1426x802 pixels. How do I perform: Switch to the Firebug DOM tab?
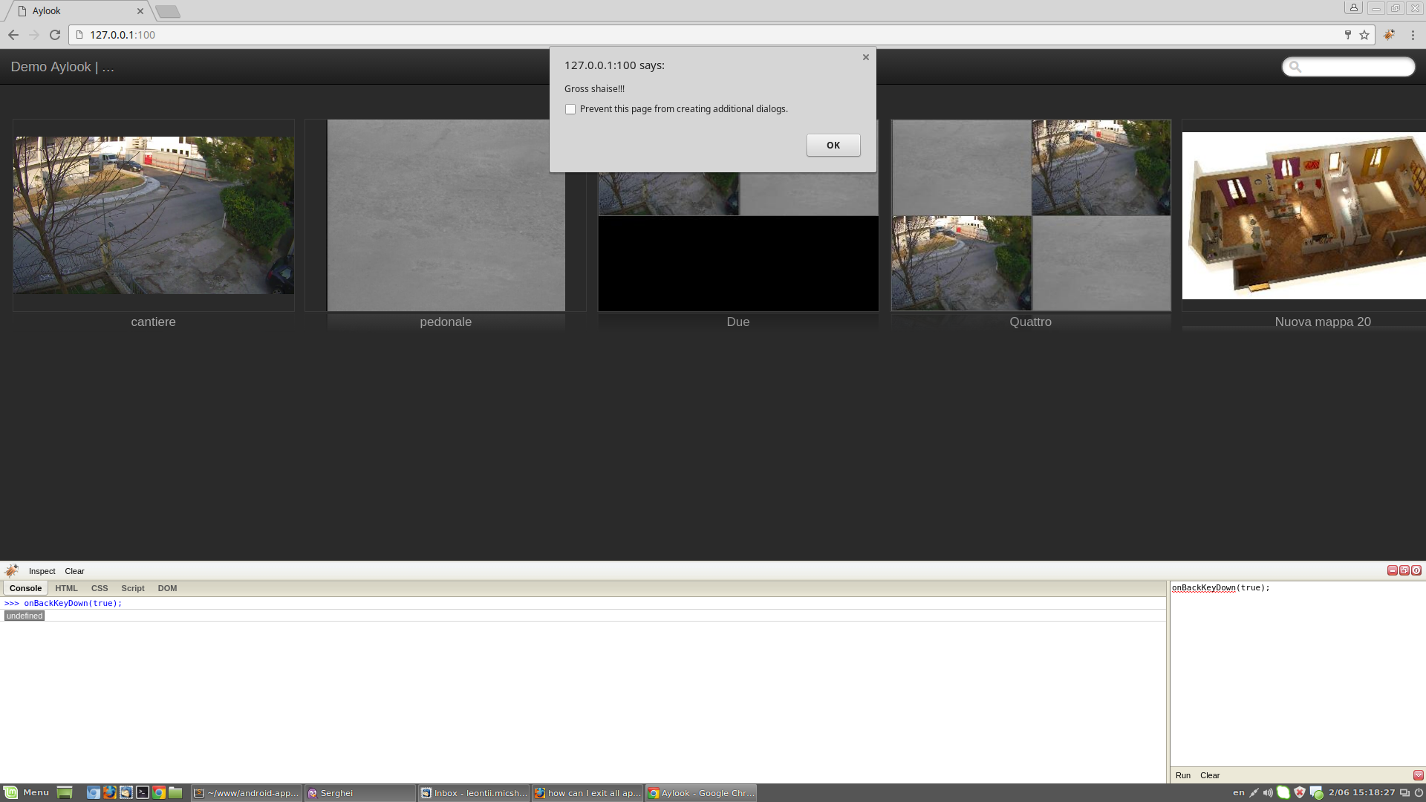(167, 588)
